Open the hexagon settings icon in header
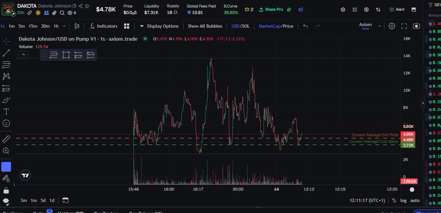Screen dimensions: 441x213 click(343, 10)
